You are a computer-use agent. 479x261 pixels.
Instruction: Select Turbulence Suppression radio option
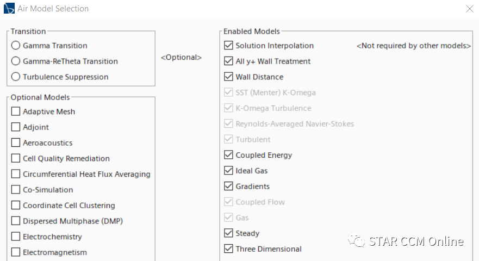16,77
